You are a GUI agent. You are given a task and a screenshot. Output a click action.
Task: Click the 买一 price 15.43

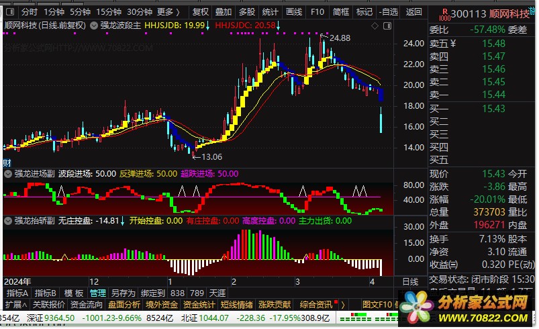click(x=493, y=109)
